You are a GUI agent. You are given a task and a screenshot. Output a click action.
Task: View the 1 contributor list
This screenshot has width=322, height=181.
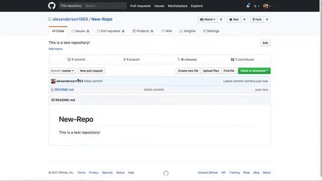pyautogui.click(x=243, y=59)
